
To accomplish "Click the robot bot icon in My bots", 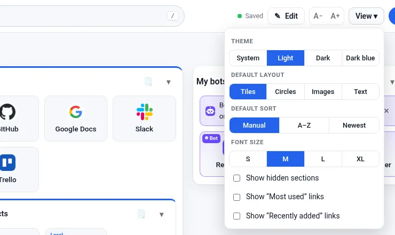I will (210, 111).
